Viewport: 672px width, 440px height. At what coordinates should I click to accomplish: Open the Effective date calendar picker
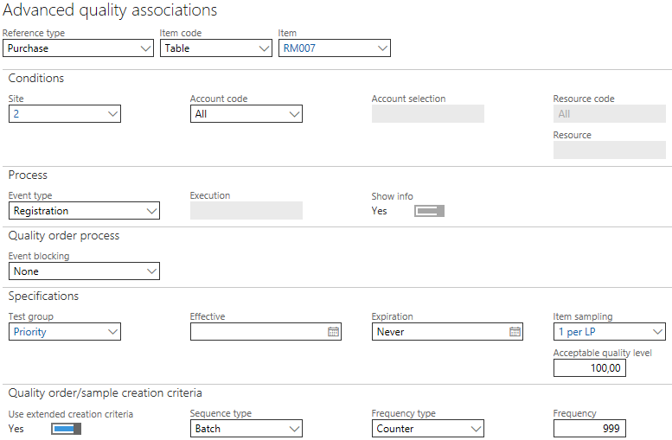(333, 332)
